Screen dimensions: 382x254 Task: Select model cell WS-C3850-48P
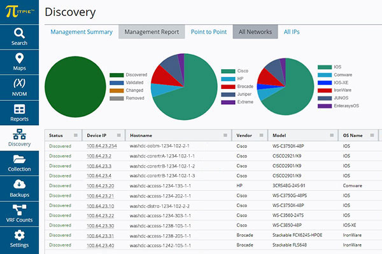[286, 225]
